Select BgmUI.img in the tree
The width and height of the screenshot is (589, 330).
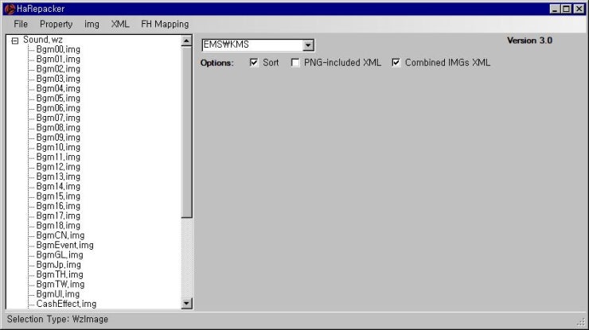pos(58,294)
